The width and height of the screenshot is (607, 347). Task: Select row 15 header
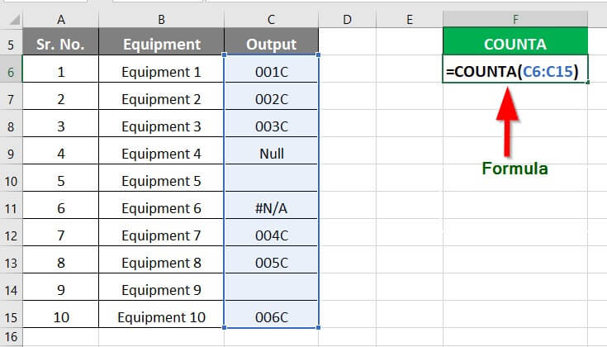11,316
